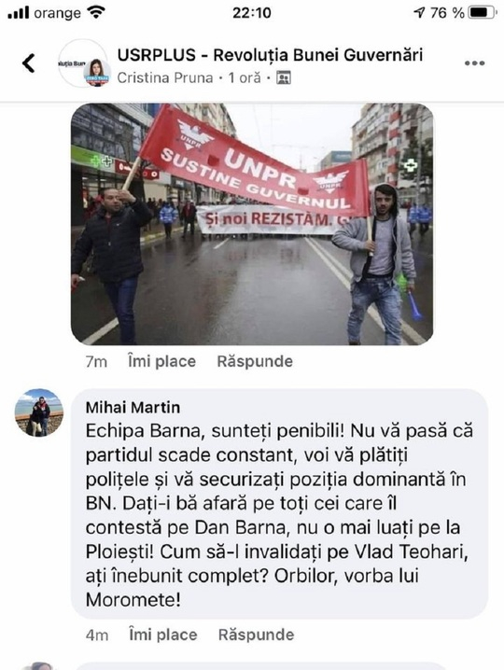Screen dimensions: 504x670
Task: Open the three-dot options menu
Action: point(474,63)
